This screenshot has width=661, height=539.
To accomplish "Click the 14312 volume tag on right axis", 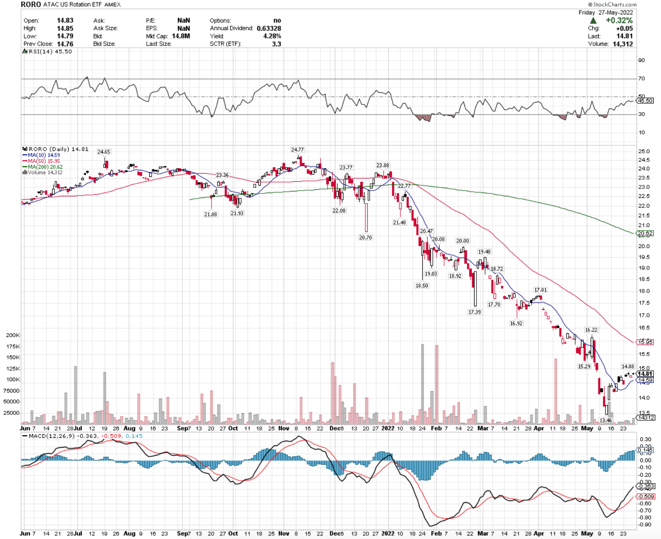I will 646,418.
